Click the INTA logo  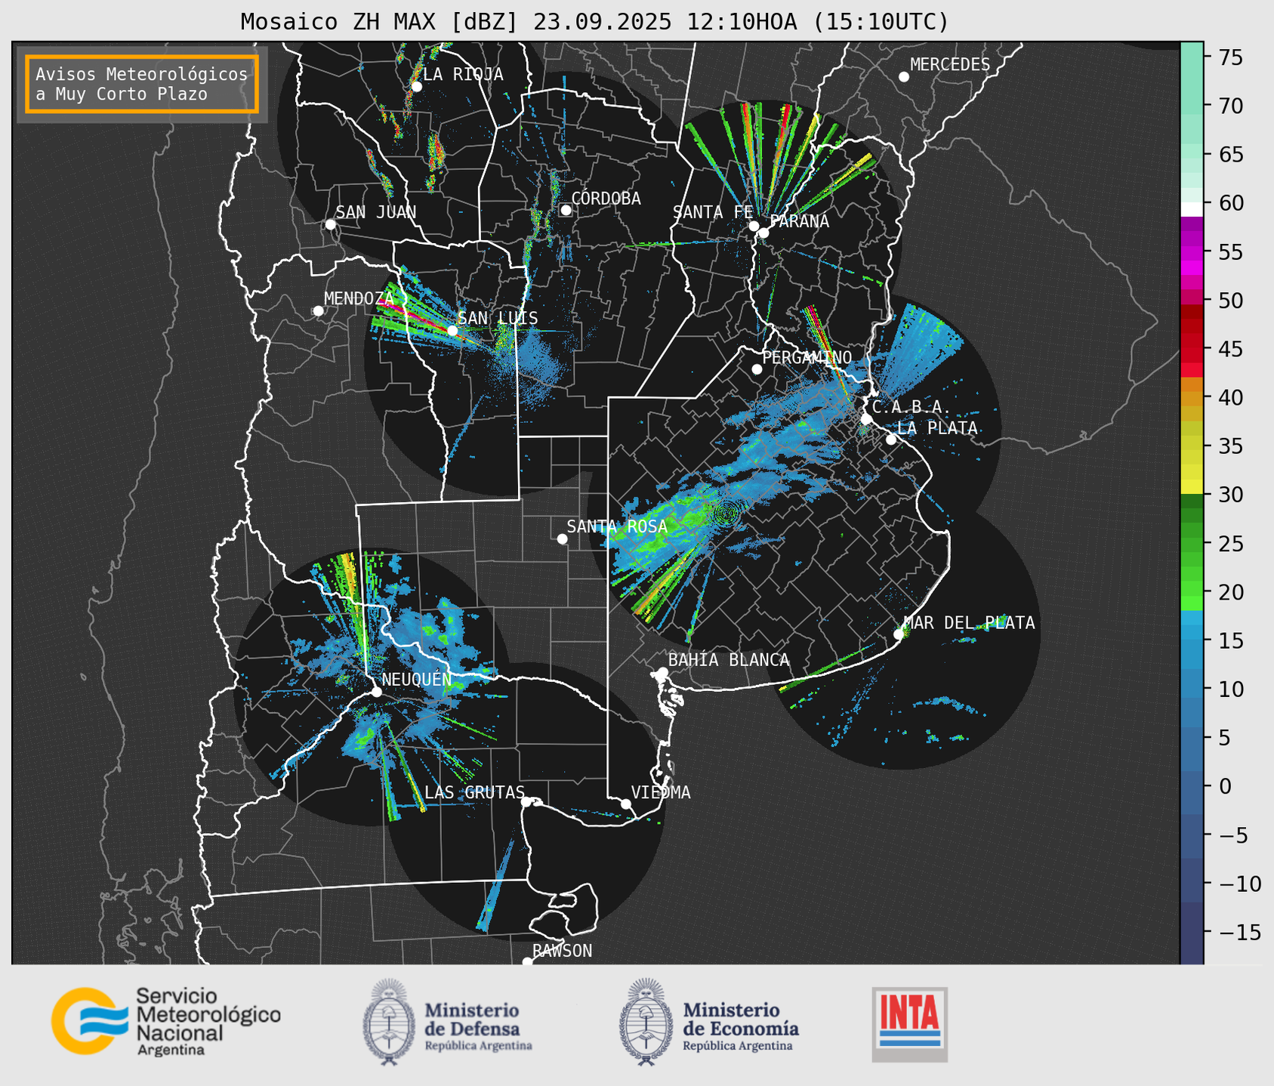(909, 1024)
